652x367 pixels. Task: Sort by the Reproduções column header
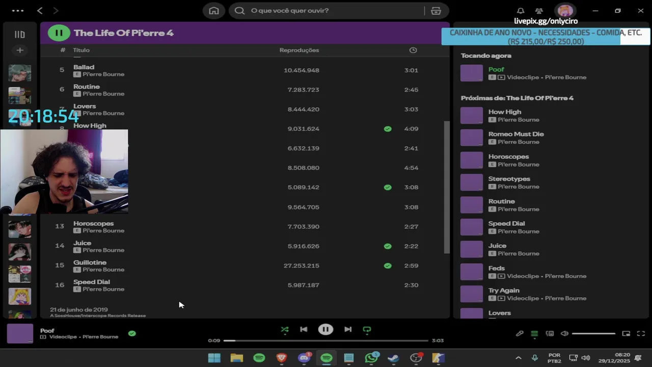(299, 50)
